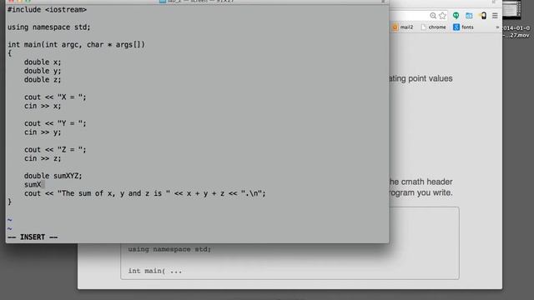Click the 'cin >> y;' line
Viewport: 534px width, 300px height.
pos(43,132)
